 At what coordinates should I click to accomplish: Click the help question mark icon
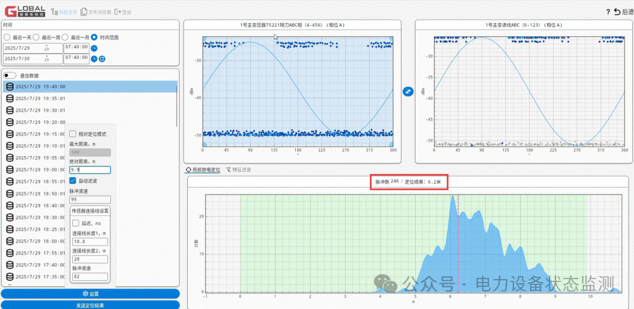(x=608, y=12)
